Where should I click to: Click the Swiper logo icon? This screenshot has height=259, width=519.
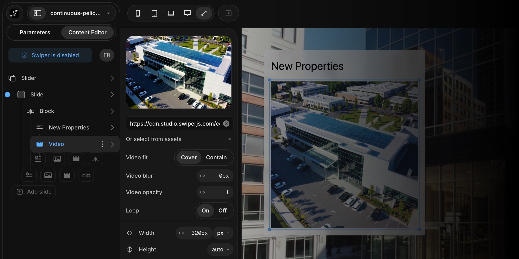pos(15,13)
